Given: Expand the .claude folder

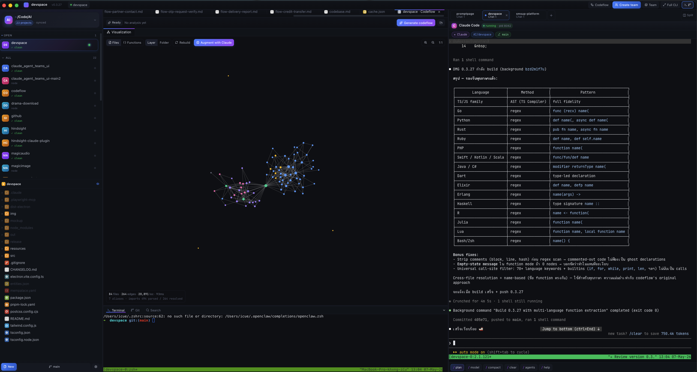Looking at the screenshot, I should 2,193.
